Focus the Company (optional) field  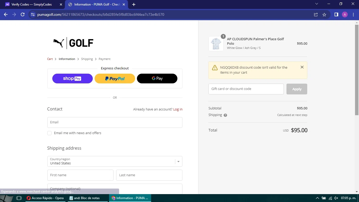[x=115, y=189]
